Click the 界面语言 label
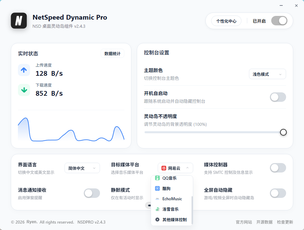 pos(27,165)
